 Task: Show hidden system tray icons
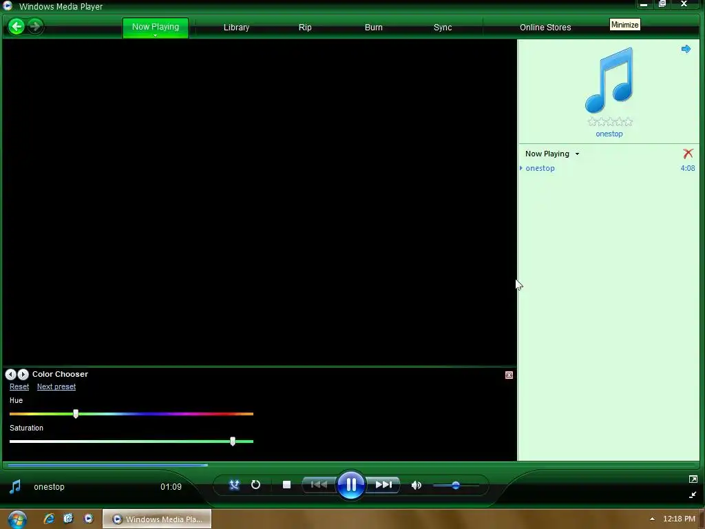[x=652, y=519]
